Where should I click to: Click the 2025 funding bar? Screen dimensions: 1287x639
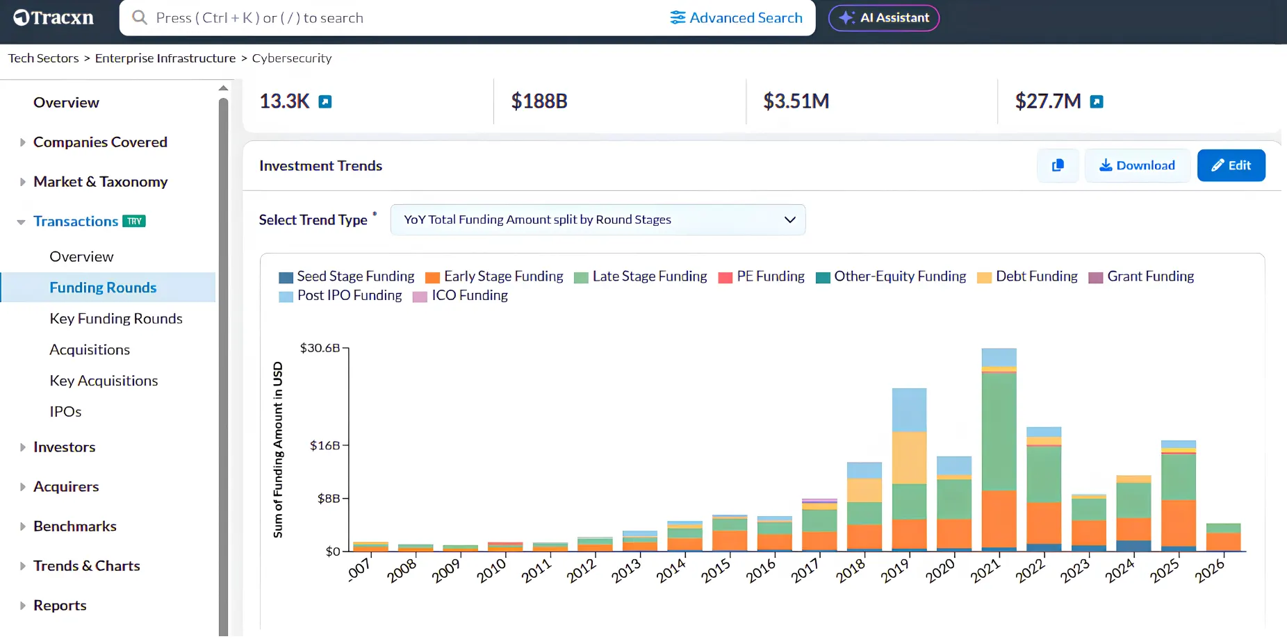1178,496
